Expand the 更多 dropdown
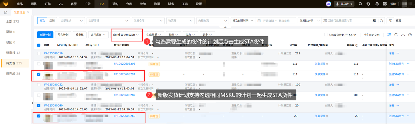 click(x=207, y=35)
